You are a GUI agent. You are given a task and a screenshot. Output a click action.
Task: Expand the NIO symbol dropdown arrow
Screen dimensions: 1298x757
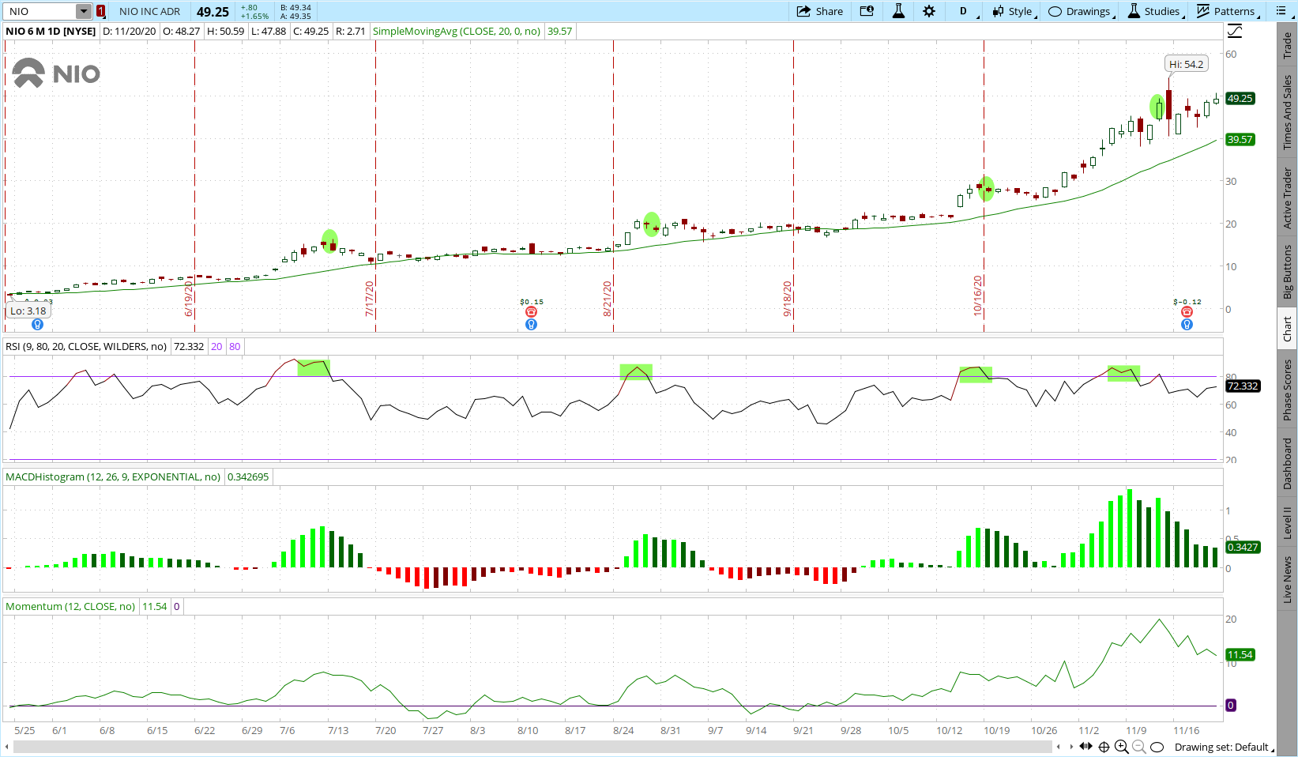click(x=84, y=11)
